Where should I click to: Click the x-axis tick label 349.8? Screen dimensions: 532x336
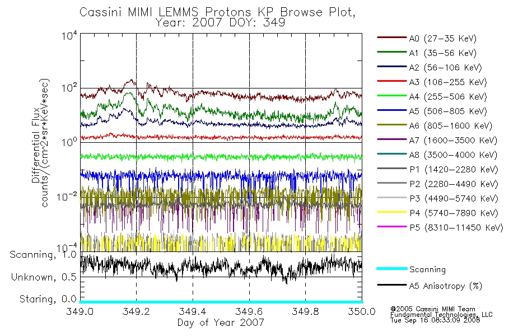click(305, 311)
